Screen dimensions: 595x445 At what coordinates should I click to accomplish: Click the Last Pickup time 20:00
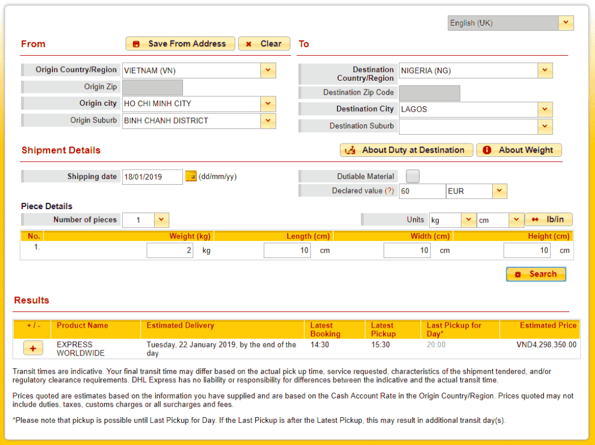(x=436, y=344)
